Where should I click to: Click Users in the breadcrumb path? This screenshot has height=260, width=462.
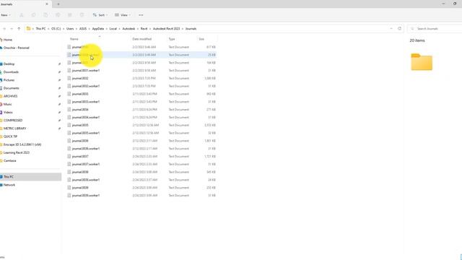(x=70, y=29)
